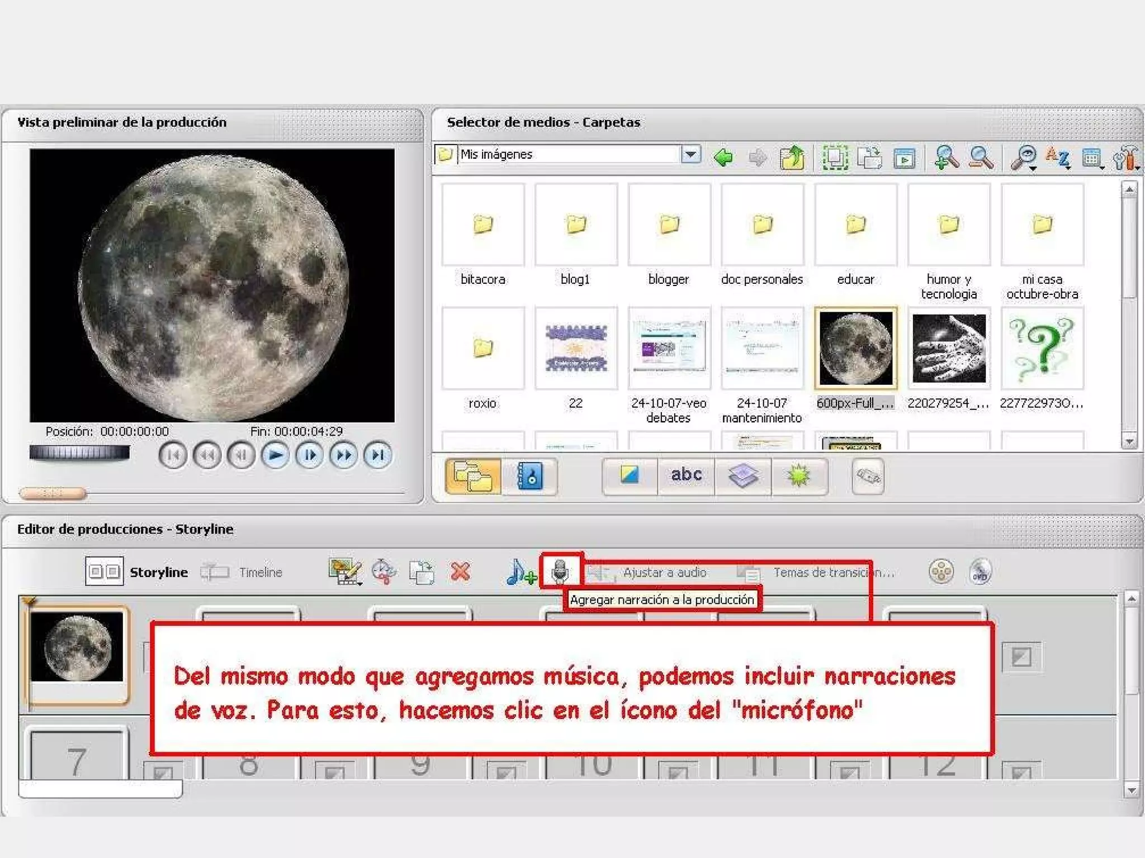Image resolution: width=1145 pixels, height=858 pixels.
Task: Click the add background music icon
Action: (520, 572)
